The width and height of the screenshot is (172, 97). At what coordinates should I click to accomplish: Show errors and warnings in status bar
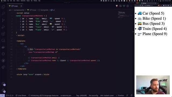10,95
